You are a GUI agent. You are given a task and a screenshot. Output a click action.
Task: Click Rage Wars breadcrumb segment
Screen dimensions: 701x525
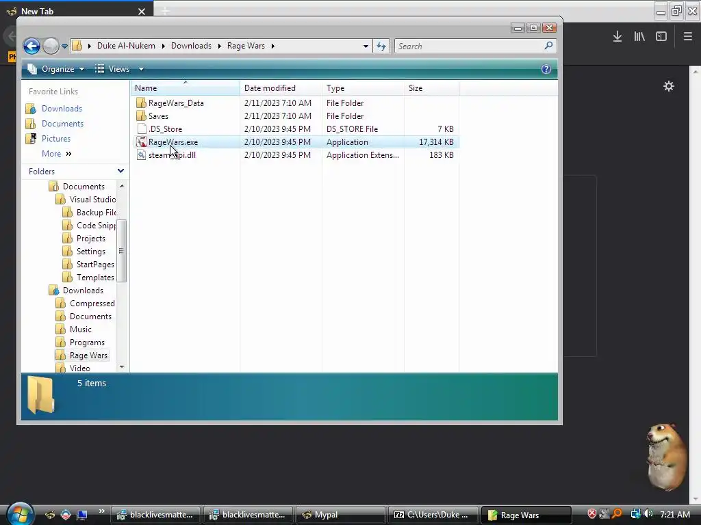tap(246, 46)
